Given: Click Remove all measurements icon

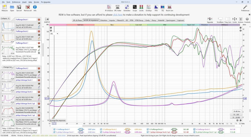Looking at the screenshot, I should point(28,8).
